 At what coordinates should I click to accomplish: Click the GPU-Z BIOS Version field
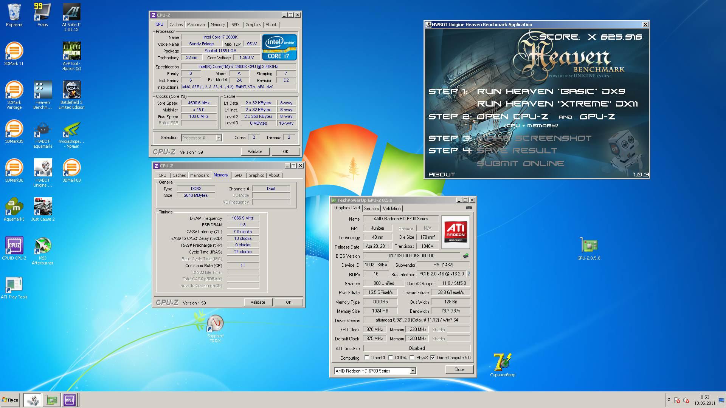pos(411,256)
